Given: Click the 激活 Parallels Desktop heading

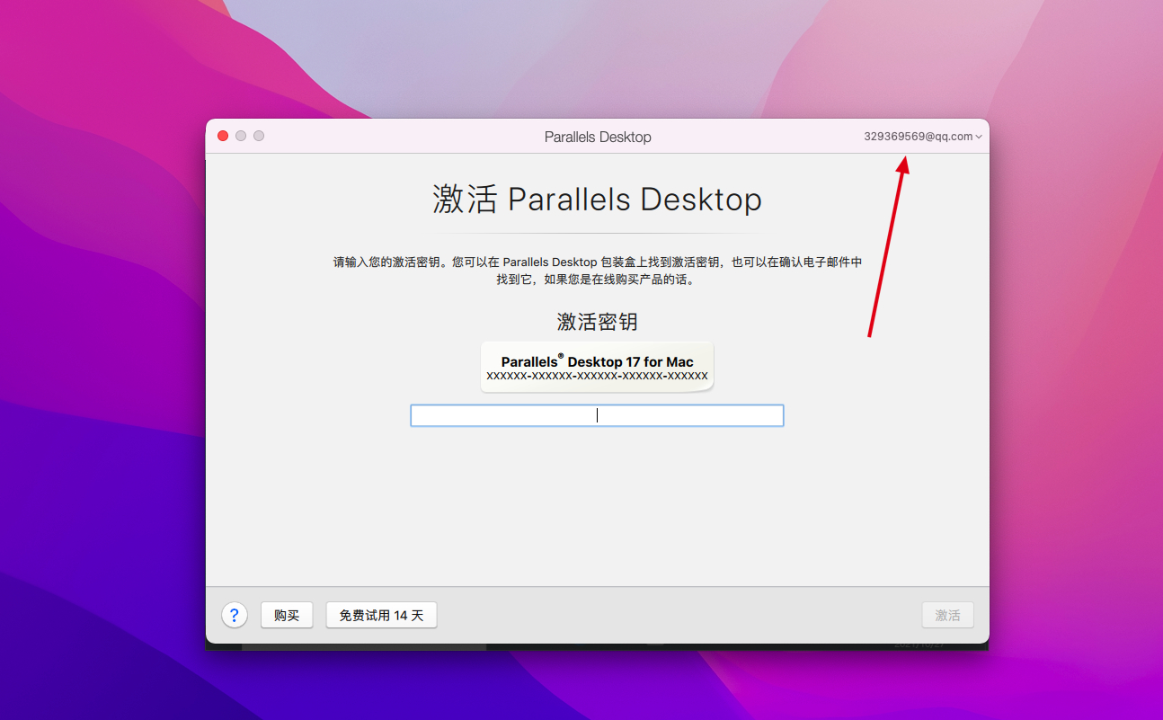Looking at the screenshot, I should coord(597,200).
